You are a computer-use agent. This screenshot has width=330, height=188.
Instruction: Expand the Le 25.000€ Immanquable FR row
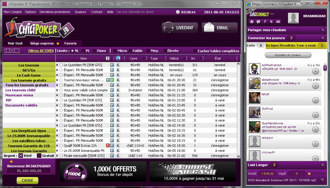coord(57,150)
